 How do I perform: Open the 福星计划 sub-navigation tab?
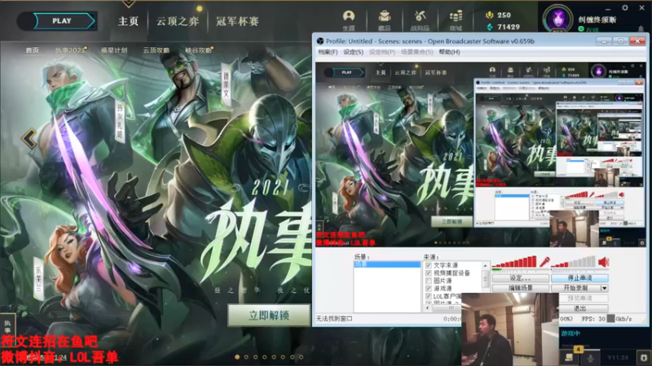point(114,50)
